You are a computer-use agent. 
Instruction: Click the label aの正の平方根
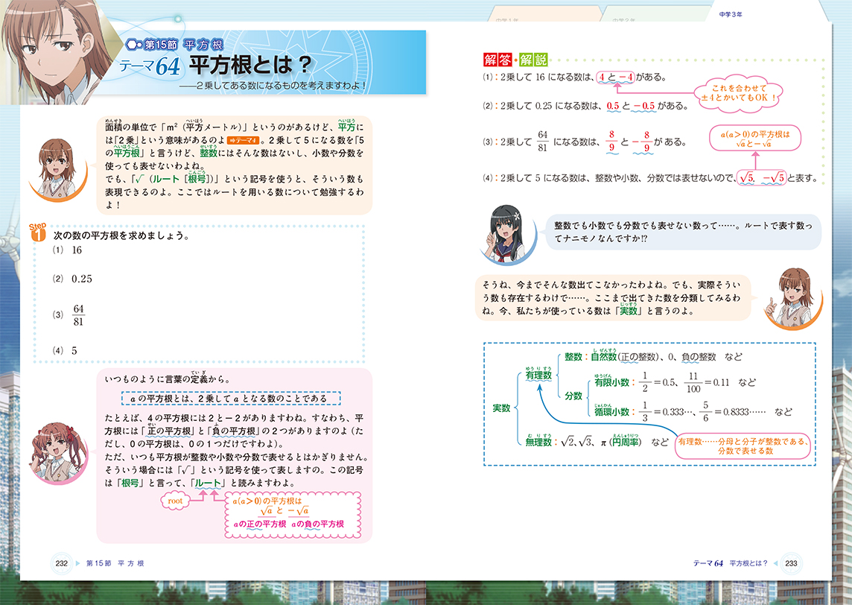[259, 524]
